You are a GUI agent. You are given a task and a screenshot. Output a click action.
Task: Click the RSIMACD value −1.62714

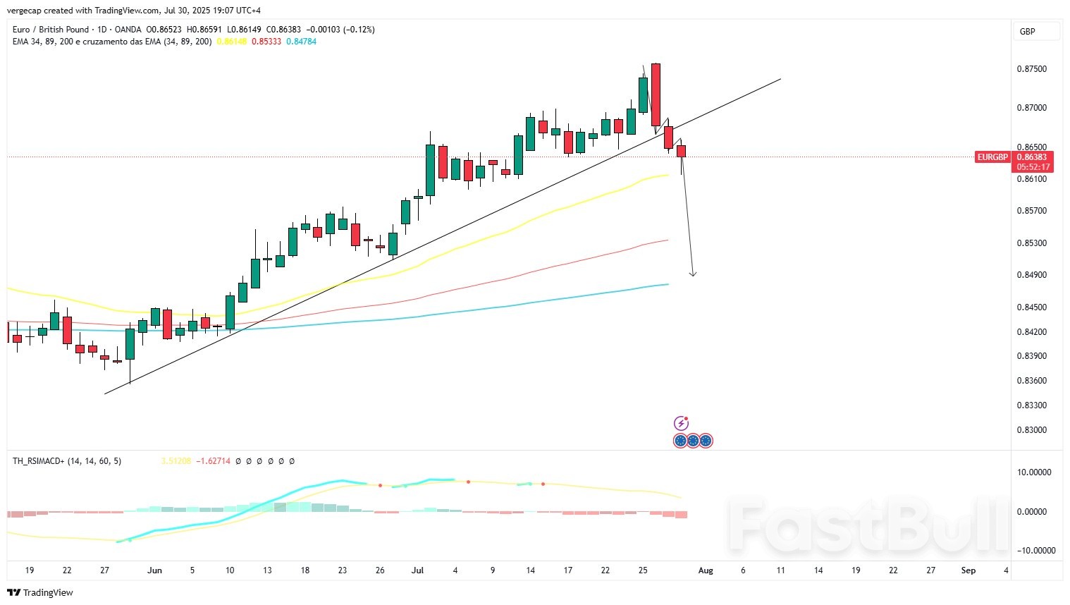(x=213, y=461)
